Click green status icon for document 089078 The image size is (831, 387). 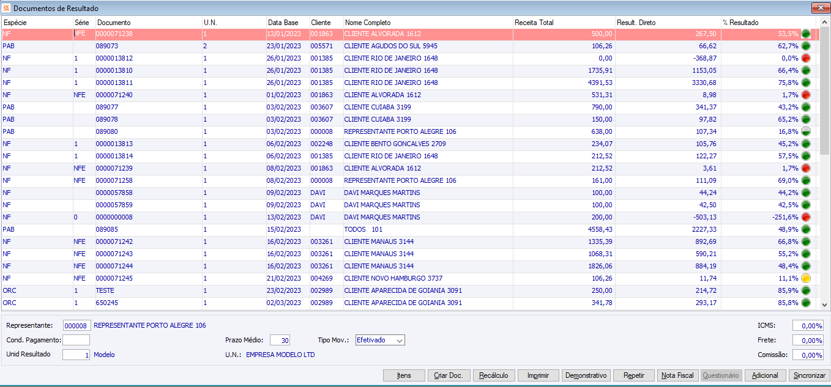[806, 119]
